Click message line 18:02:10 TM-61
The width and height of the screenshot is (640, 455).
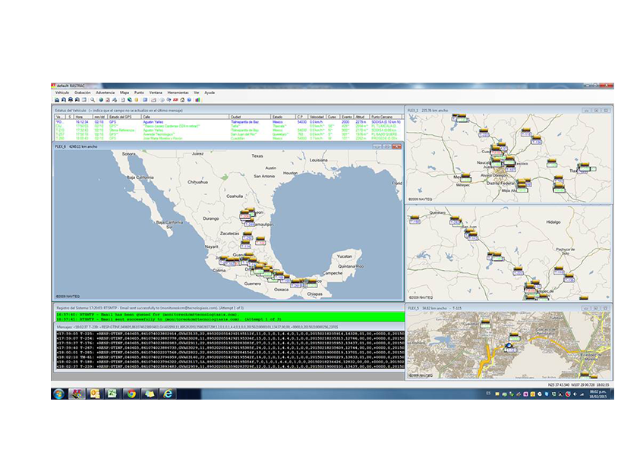(x=230, y=357)
